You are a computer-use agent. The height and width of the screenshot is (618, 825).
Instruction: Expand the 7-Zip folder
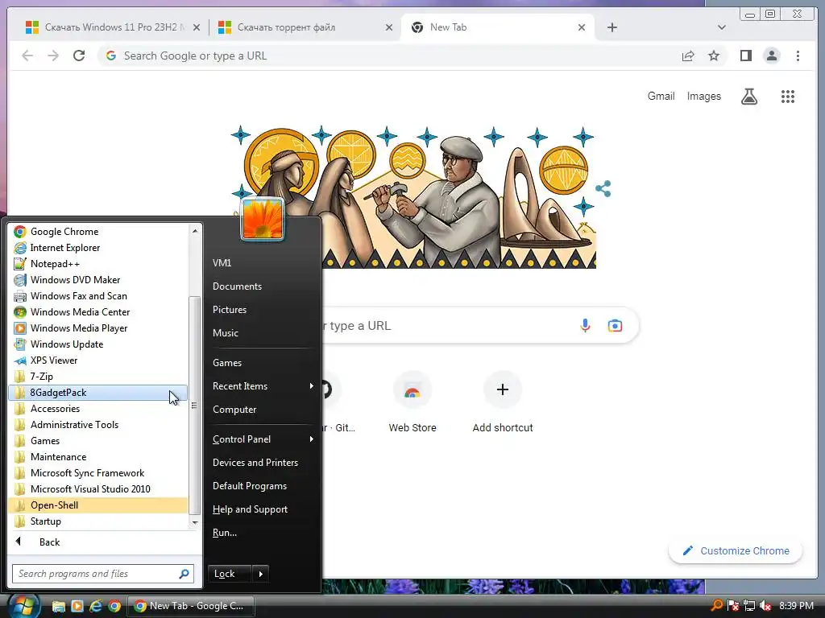[97, 377]
